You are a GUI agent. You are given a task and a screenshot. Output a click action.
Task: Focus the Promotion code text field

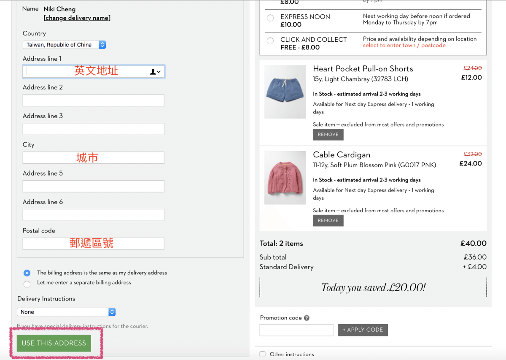[296, 330]
